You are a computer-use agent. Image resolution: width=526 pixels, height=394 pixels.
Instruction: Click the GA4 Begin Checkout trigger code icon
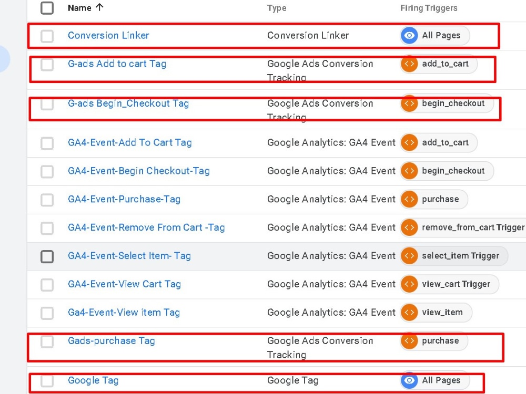point(409,171)
